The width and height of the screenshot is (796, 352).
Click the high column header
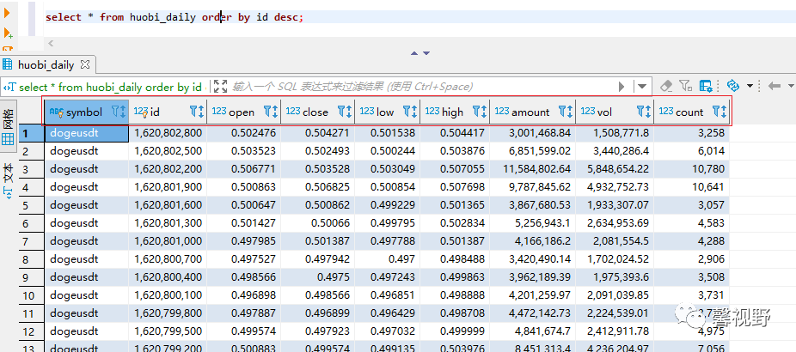(453, 112)
